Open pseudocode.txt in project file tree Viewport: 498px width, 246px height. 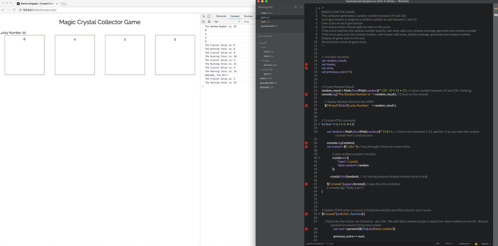pos(268,83)
